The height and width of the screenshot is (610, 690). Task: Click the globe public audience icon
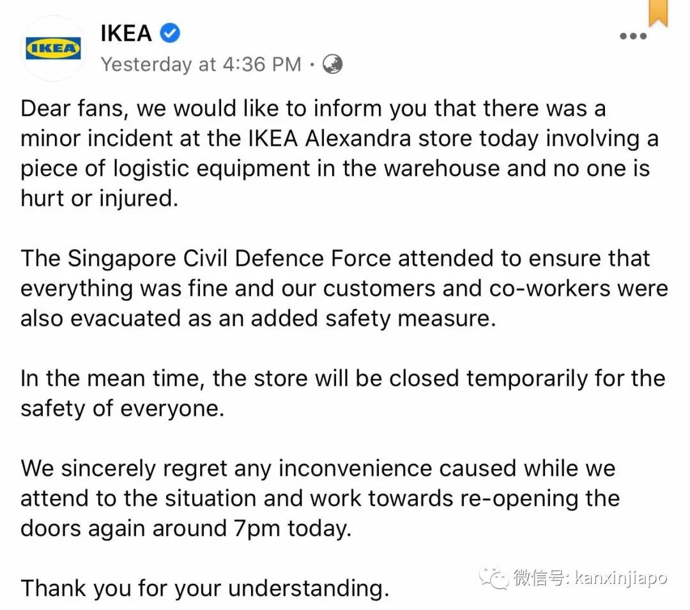pos(332,64)
